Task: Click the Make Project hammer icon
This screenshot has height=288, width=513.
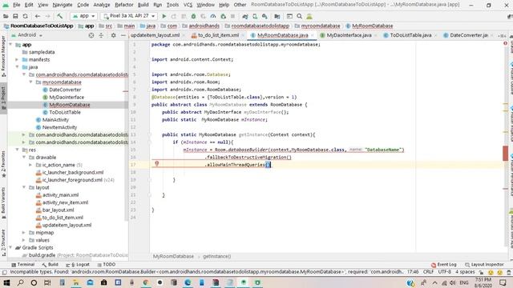Action: 59,16
